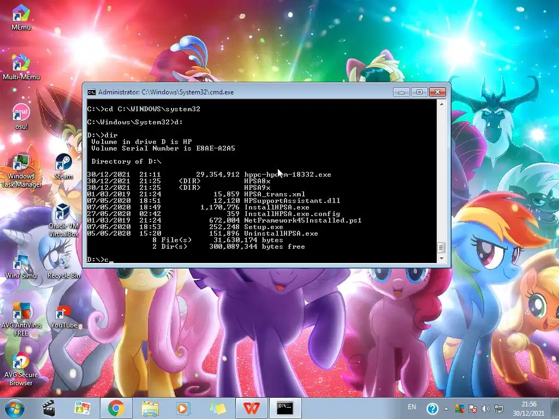Click NetFramework45Installed.ps1 file name
559x419 pixels.
pyautogui.click(x=302, y=220)
